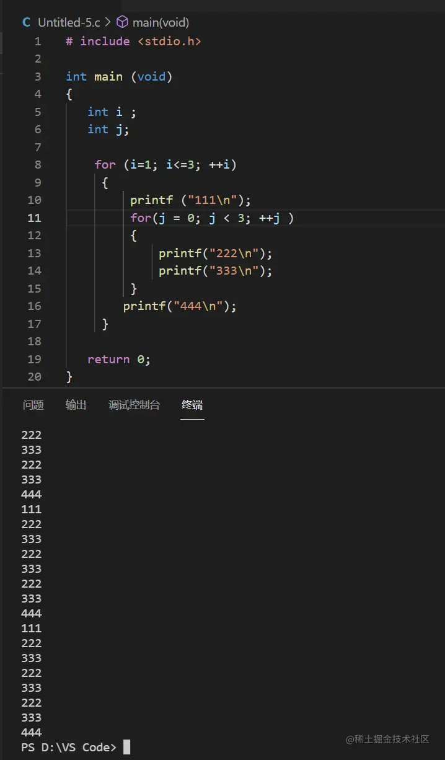This screenshot has height=760, width=445.
Task: Click line number 16 in the gutter
Action: click(x=34, y=306)
